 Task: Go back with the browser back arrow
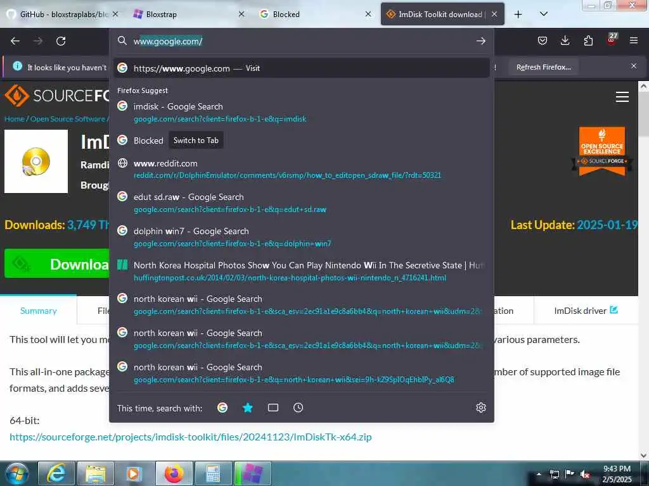(x=15, y=41)
